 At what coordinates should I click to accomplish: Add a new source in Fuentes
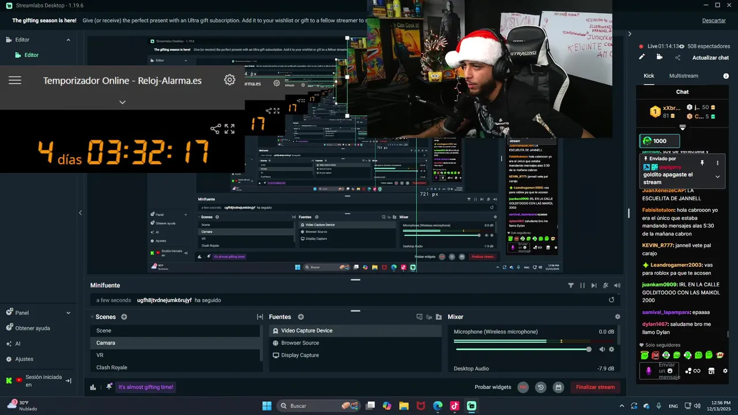coord(300,317)
